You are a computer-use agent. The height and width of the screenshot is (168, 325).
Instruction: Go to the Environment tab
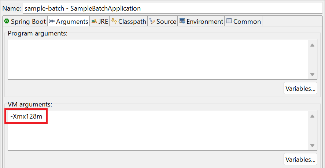[201, 21]
